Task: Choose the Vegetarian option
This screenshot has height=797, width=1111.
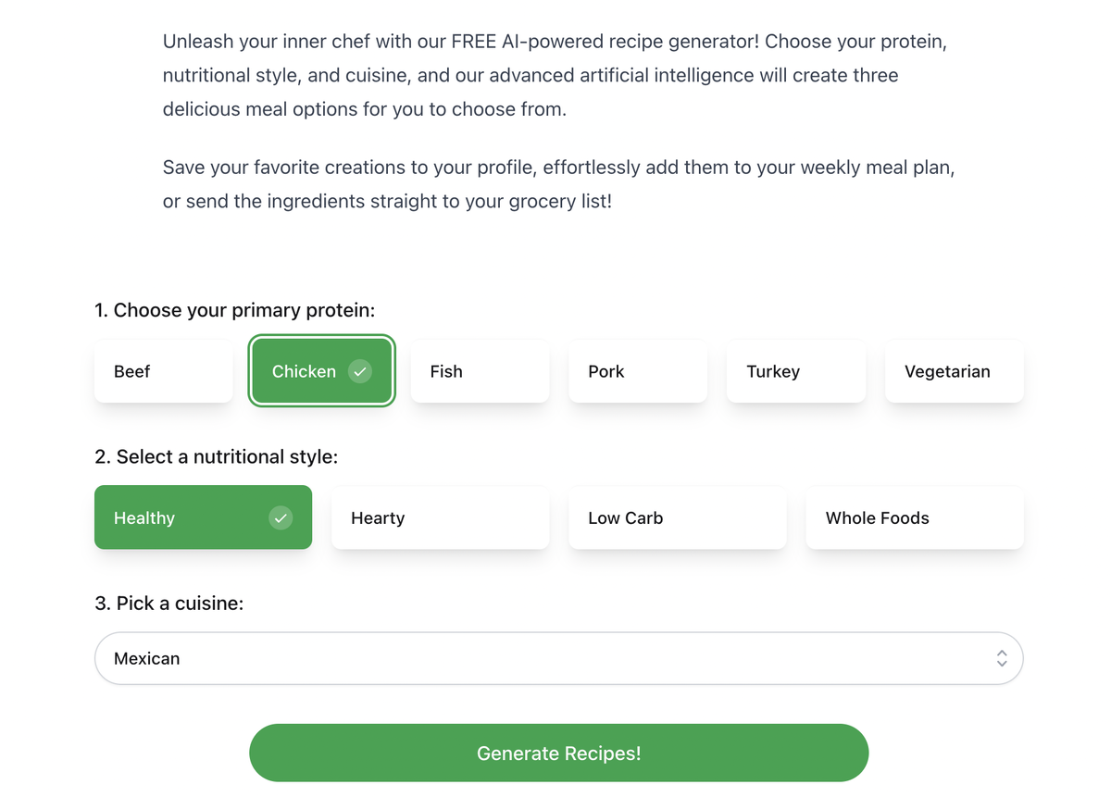Action: 954,371
